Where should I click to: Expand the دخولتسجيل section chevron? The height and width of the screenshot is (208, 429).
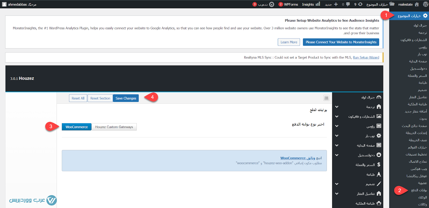pyautogui.click(x=337, y=155)
